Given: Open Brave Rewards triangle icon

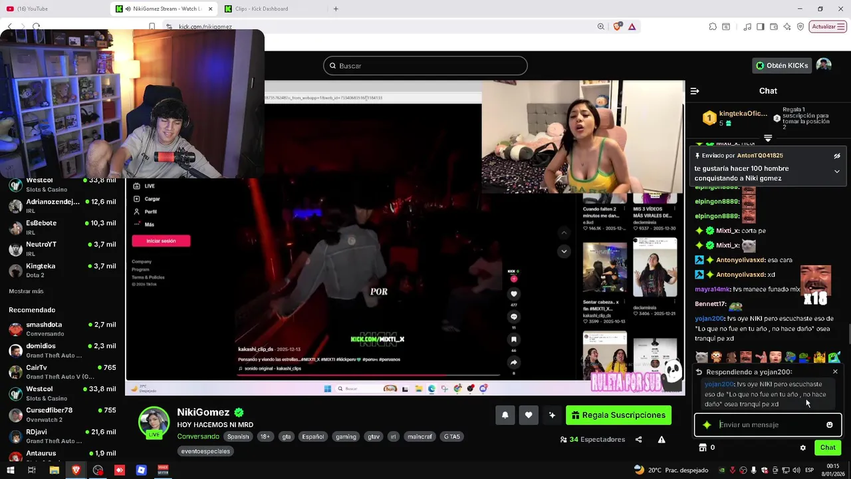Looking at the screenshot, I should (632, 27).
